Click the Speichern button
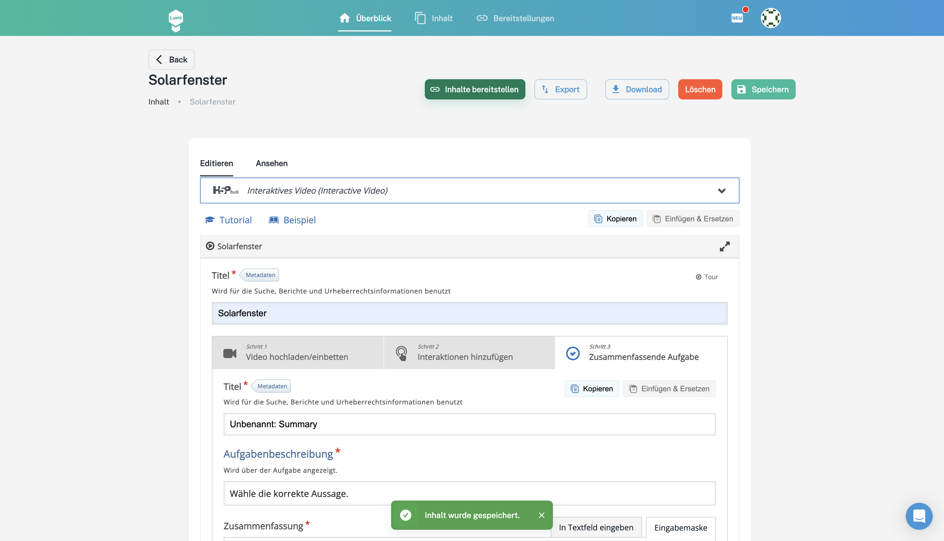 pos(763,89)
